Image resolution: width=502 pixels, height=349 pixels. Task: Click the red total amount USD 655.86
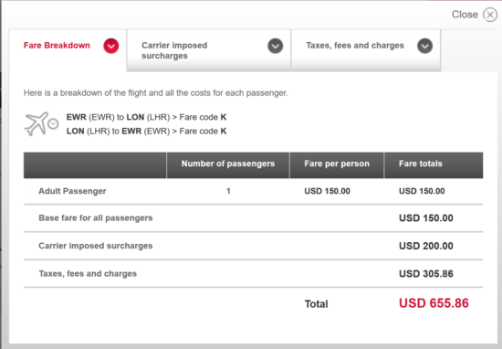point(434,303)
